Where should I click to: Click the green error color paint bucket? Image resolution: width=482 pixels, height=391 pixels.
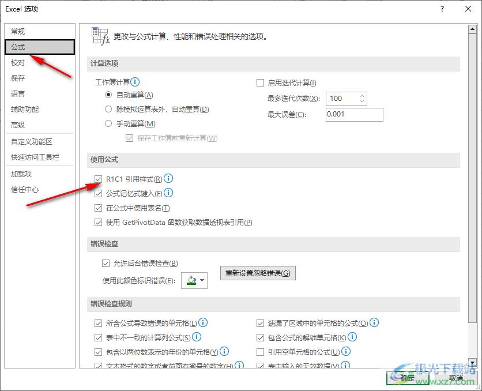[x=191, y=280]
